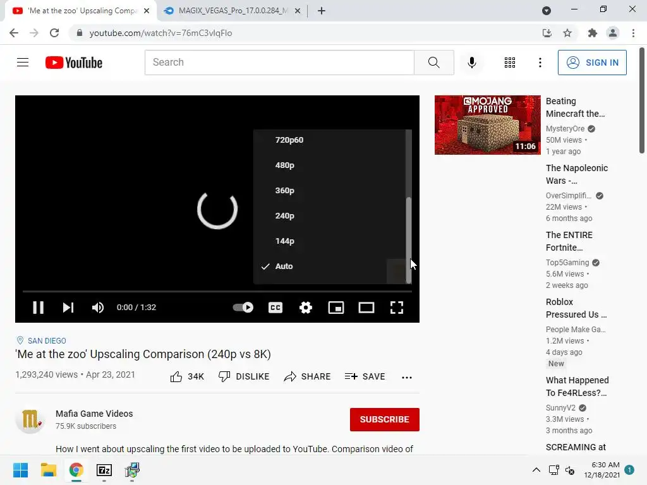Image resolution: width=647 pixels, height=485 pixels.
Task: Share this video
Action: pos(308,376)
